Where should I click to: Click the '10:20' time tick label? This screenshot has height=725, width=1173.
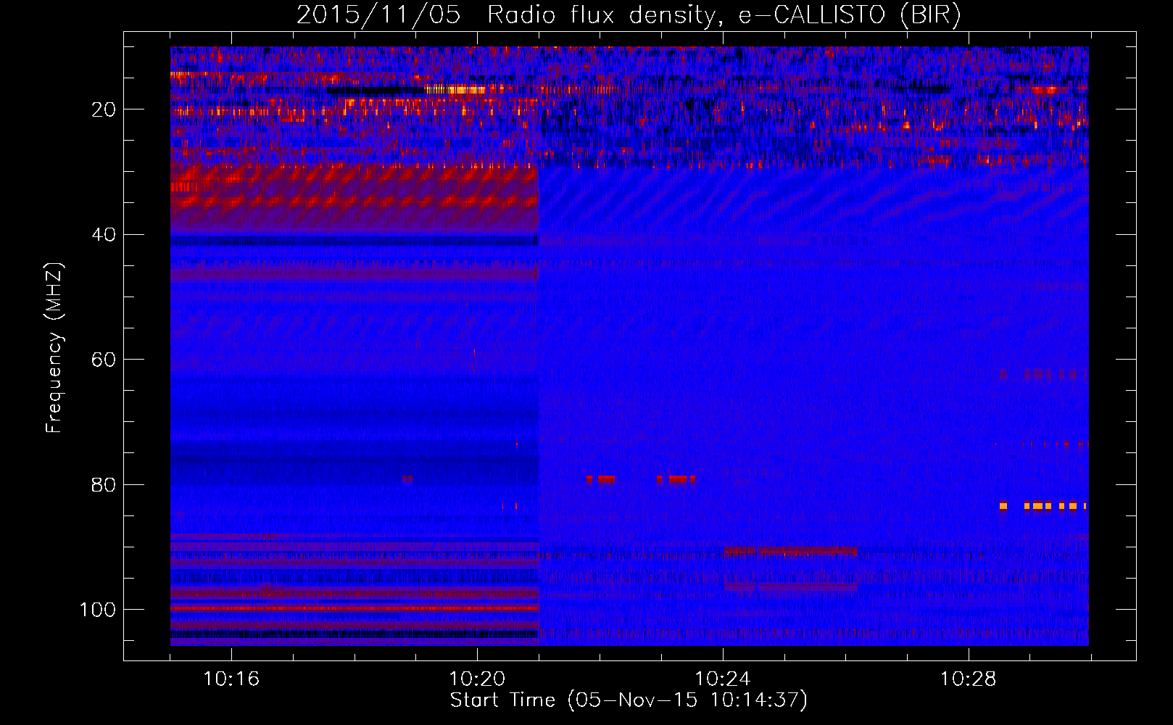[x=477, y=679]
